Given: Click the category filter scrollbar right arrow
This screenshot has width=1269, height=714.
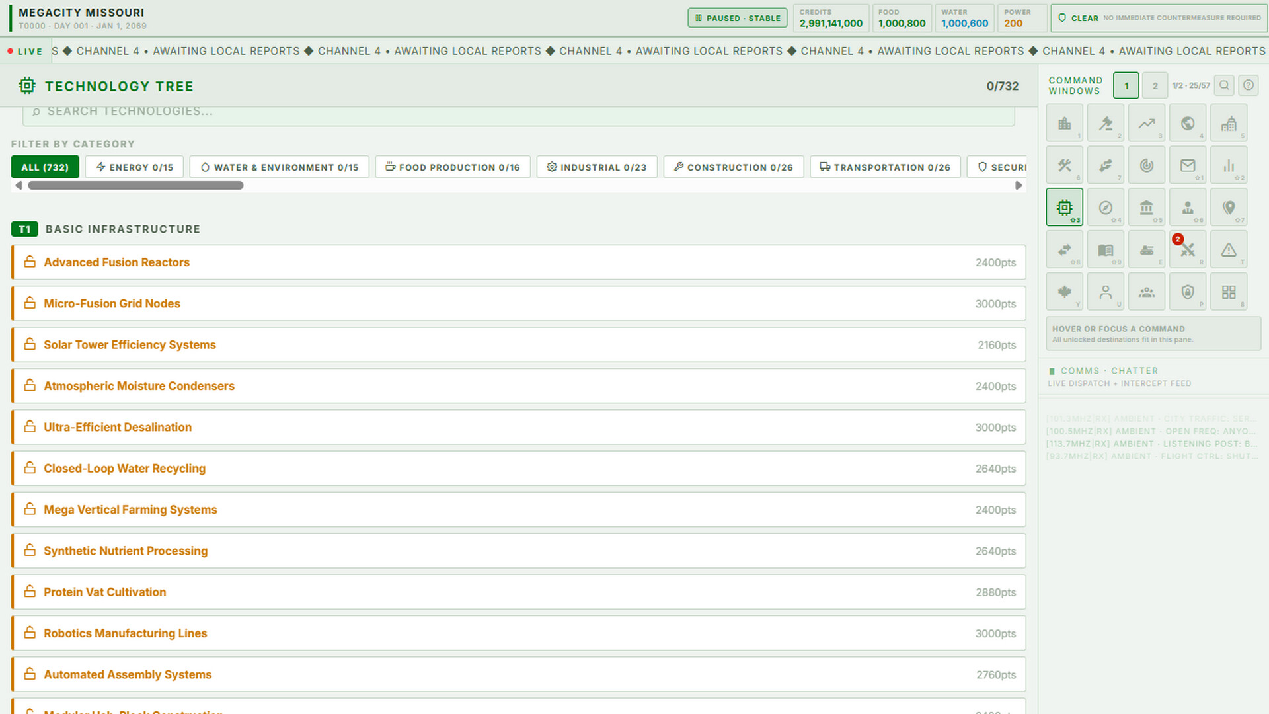Looking at the screenshot, I should click(x=1019, y=186).
